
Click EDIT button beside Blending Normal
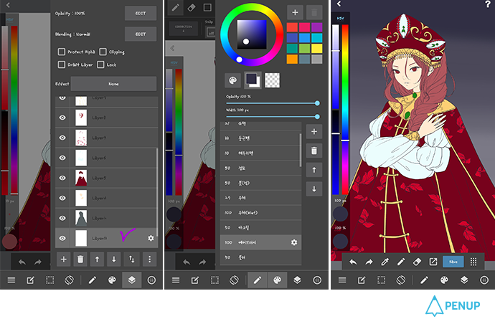coord(141,34)
